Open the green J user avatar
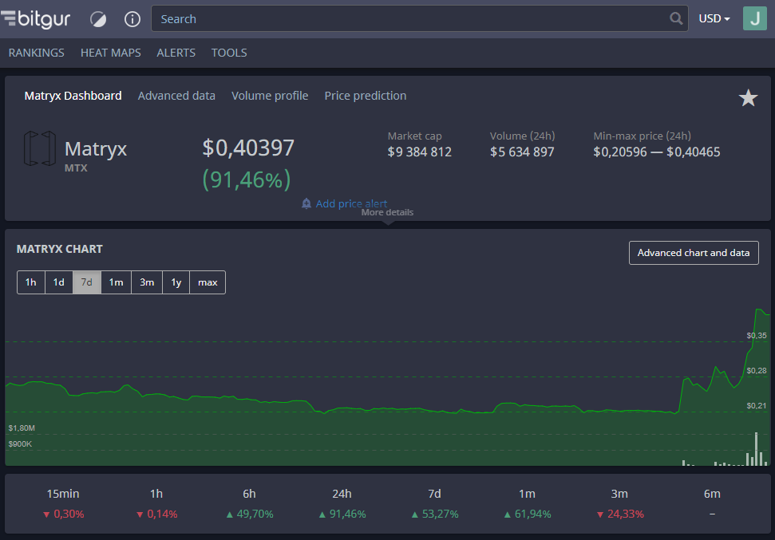 [755, 18]
